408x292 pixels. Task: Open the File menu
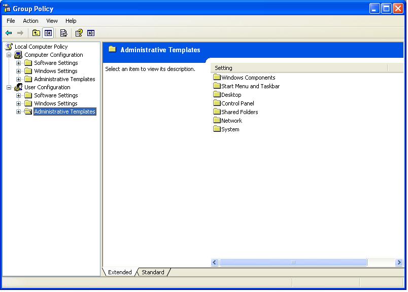[x=11, y=21]
